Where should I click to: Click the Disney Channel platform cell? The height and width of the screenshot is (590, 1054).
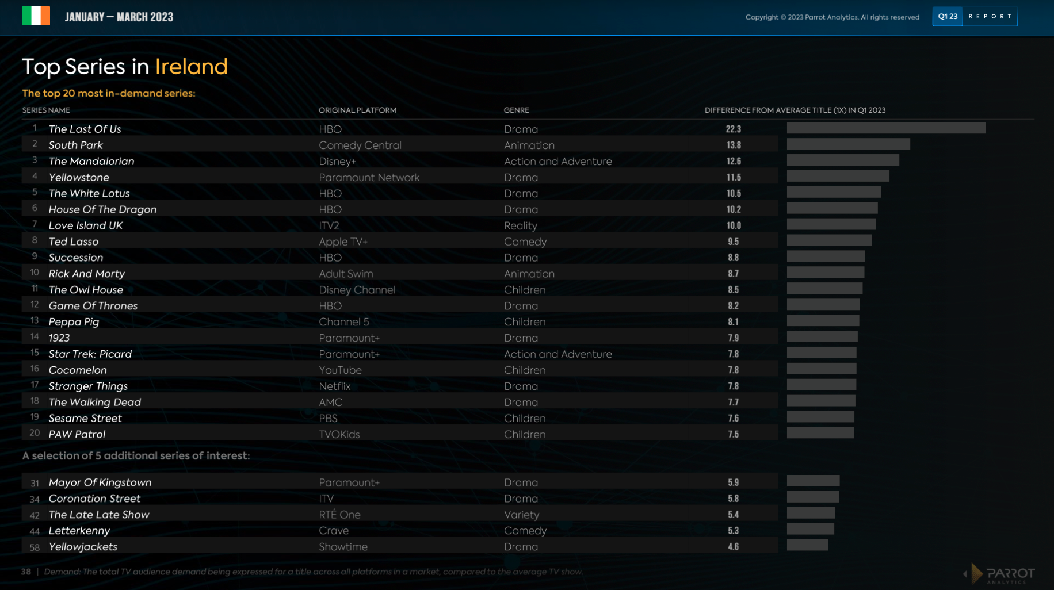click(x=357, y=290)
